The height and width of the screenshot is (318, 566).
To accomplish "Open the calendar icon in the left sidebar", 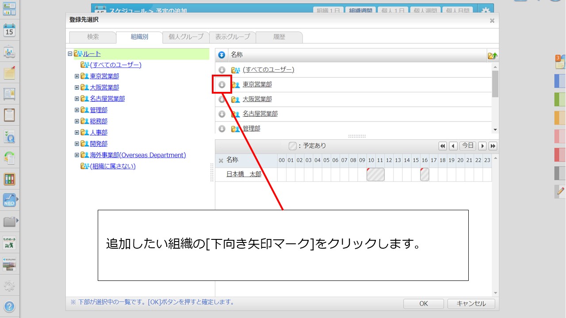I will click(9, 30).
